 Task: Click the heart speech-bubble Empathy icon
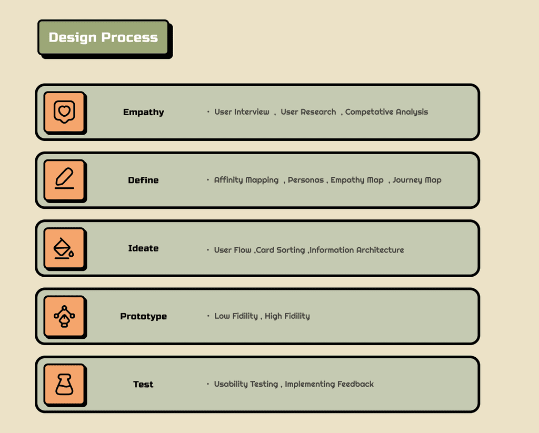pos(64,112)
